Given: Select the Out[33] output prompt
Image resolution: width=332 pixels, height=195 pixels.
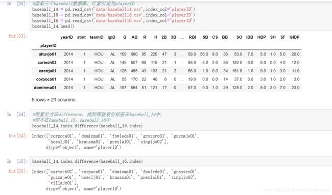Looking at the screenshot, I should (x=18, y=36).
